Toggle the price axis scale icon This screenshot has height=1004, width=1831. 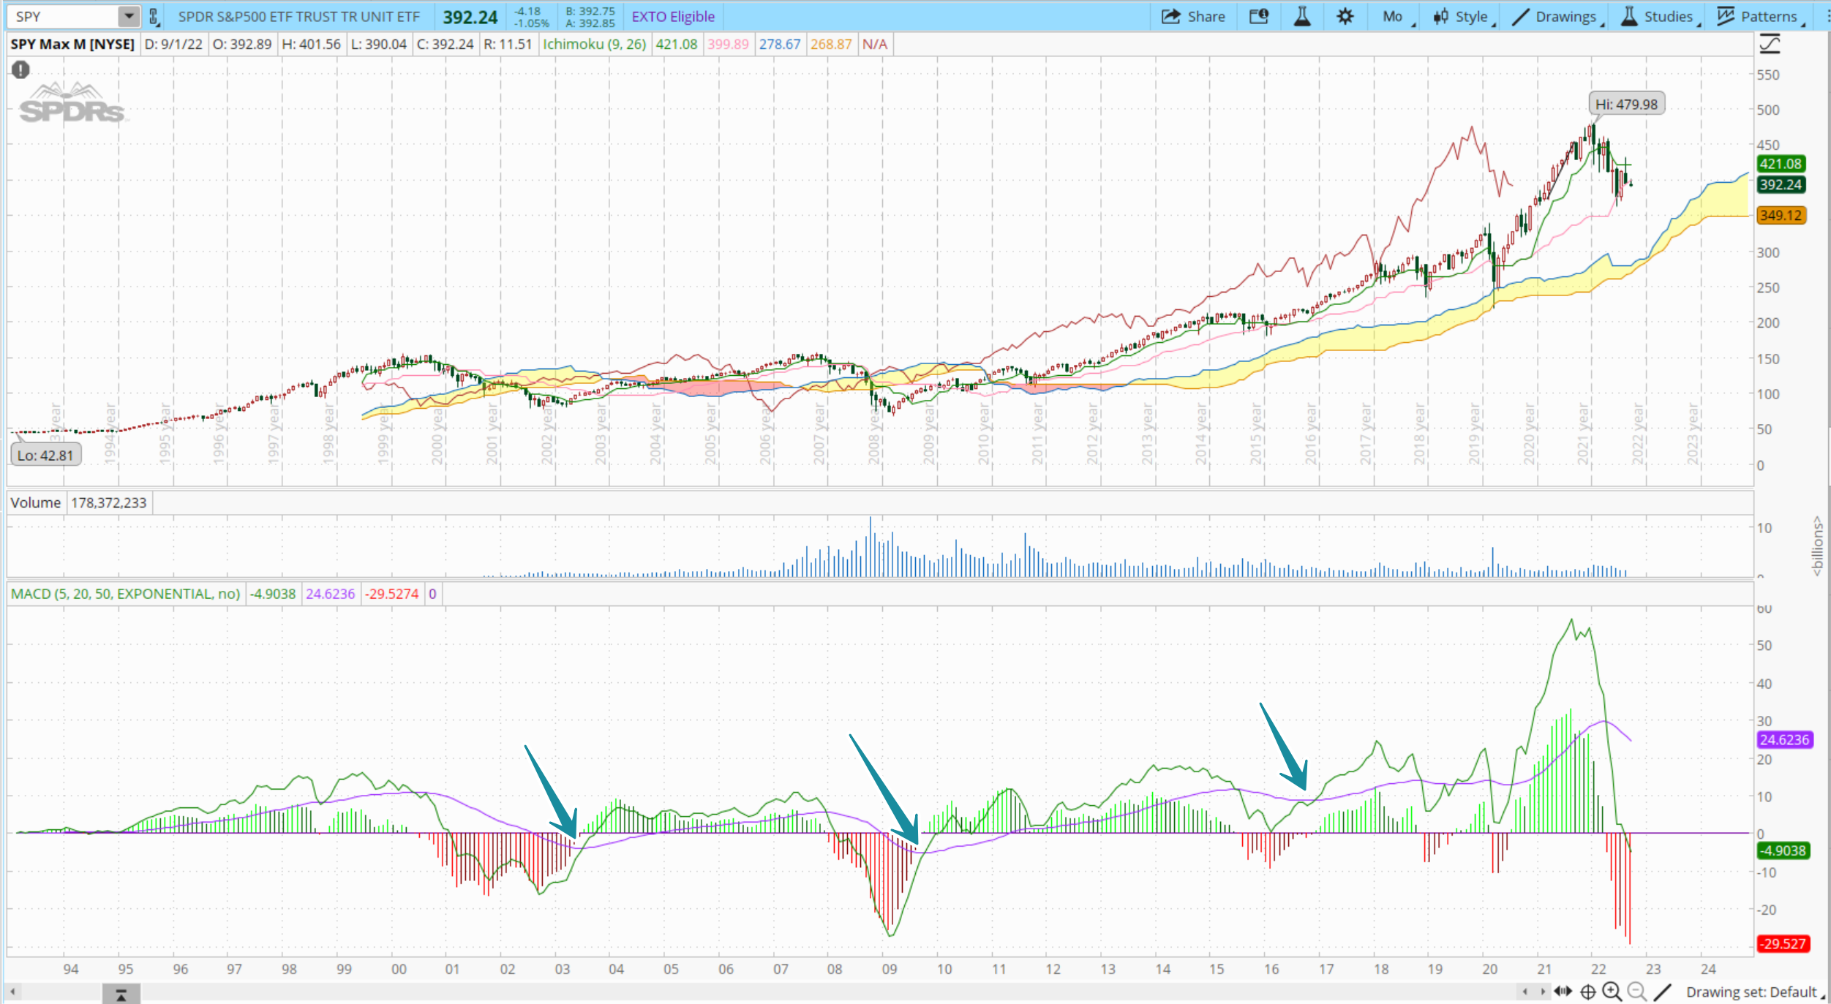pyautogui.click(x=1770, y=45)
